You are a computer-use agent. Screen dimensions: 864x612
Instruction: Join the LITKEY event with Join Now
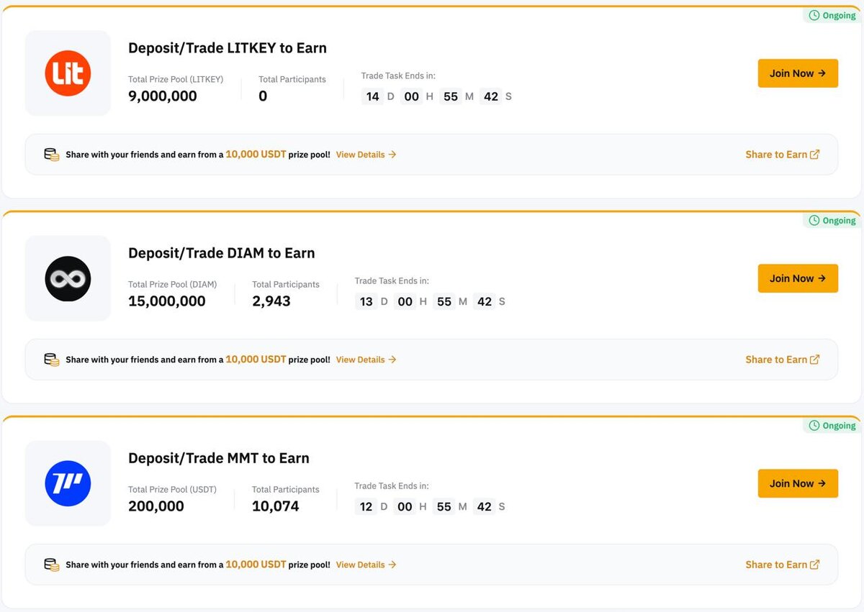798,73
